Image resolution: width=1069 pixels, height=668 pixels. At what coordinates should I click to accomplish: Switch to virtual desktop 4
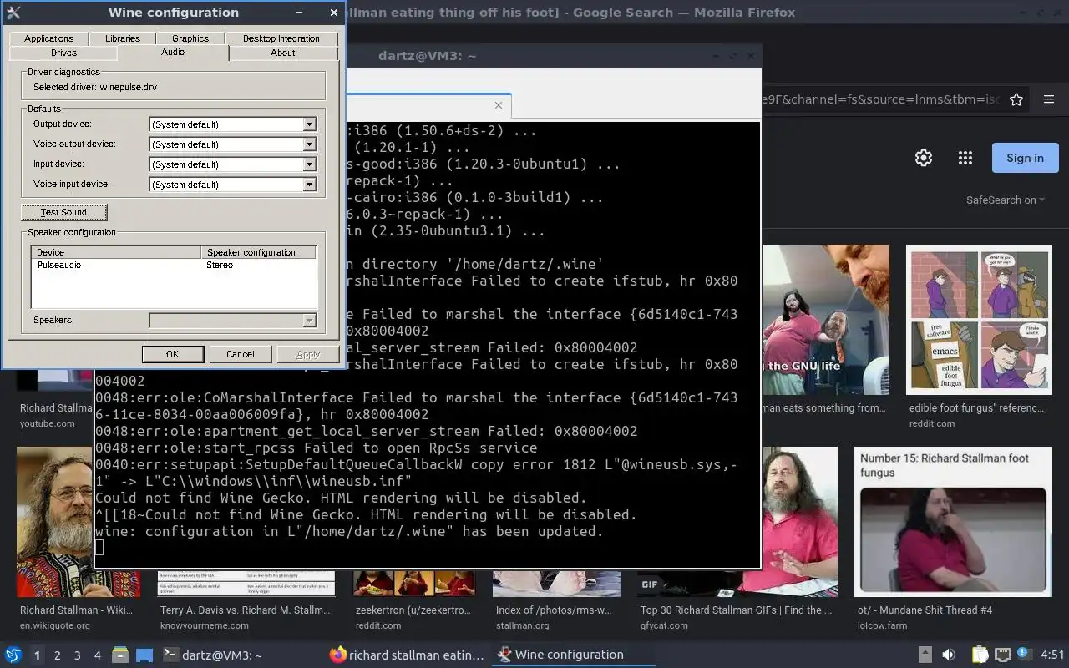coord(98,655)
